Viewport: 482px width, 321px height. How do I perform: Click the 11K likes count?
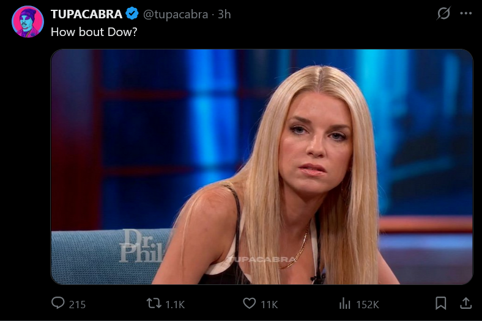pos(269,305)
